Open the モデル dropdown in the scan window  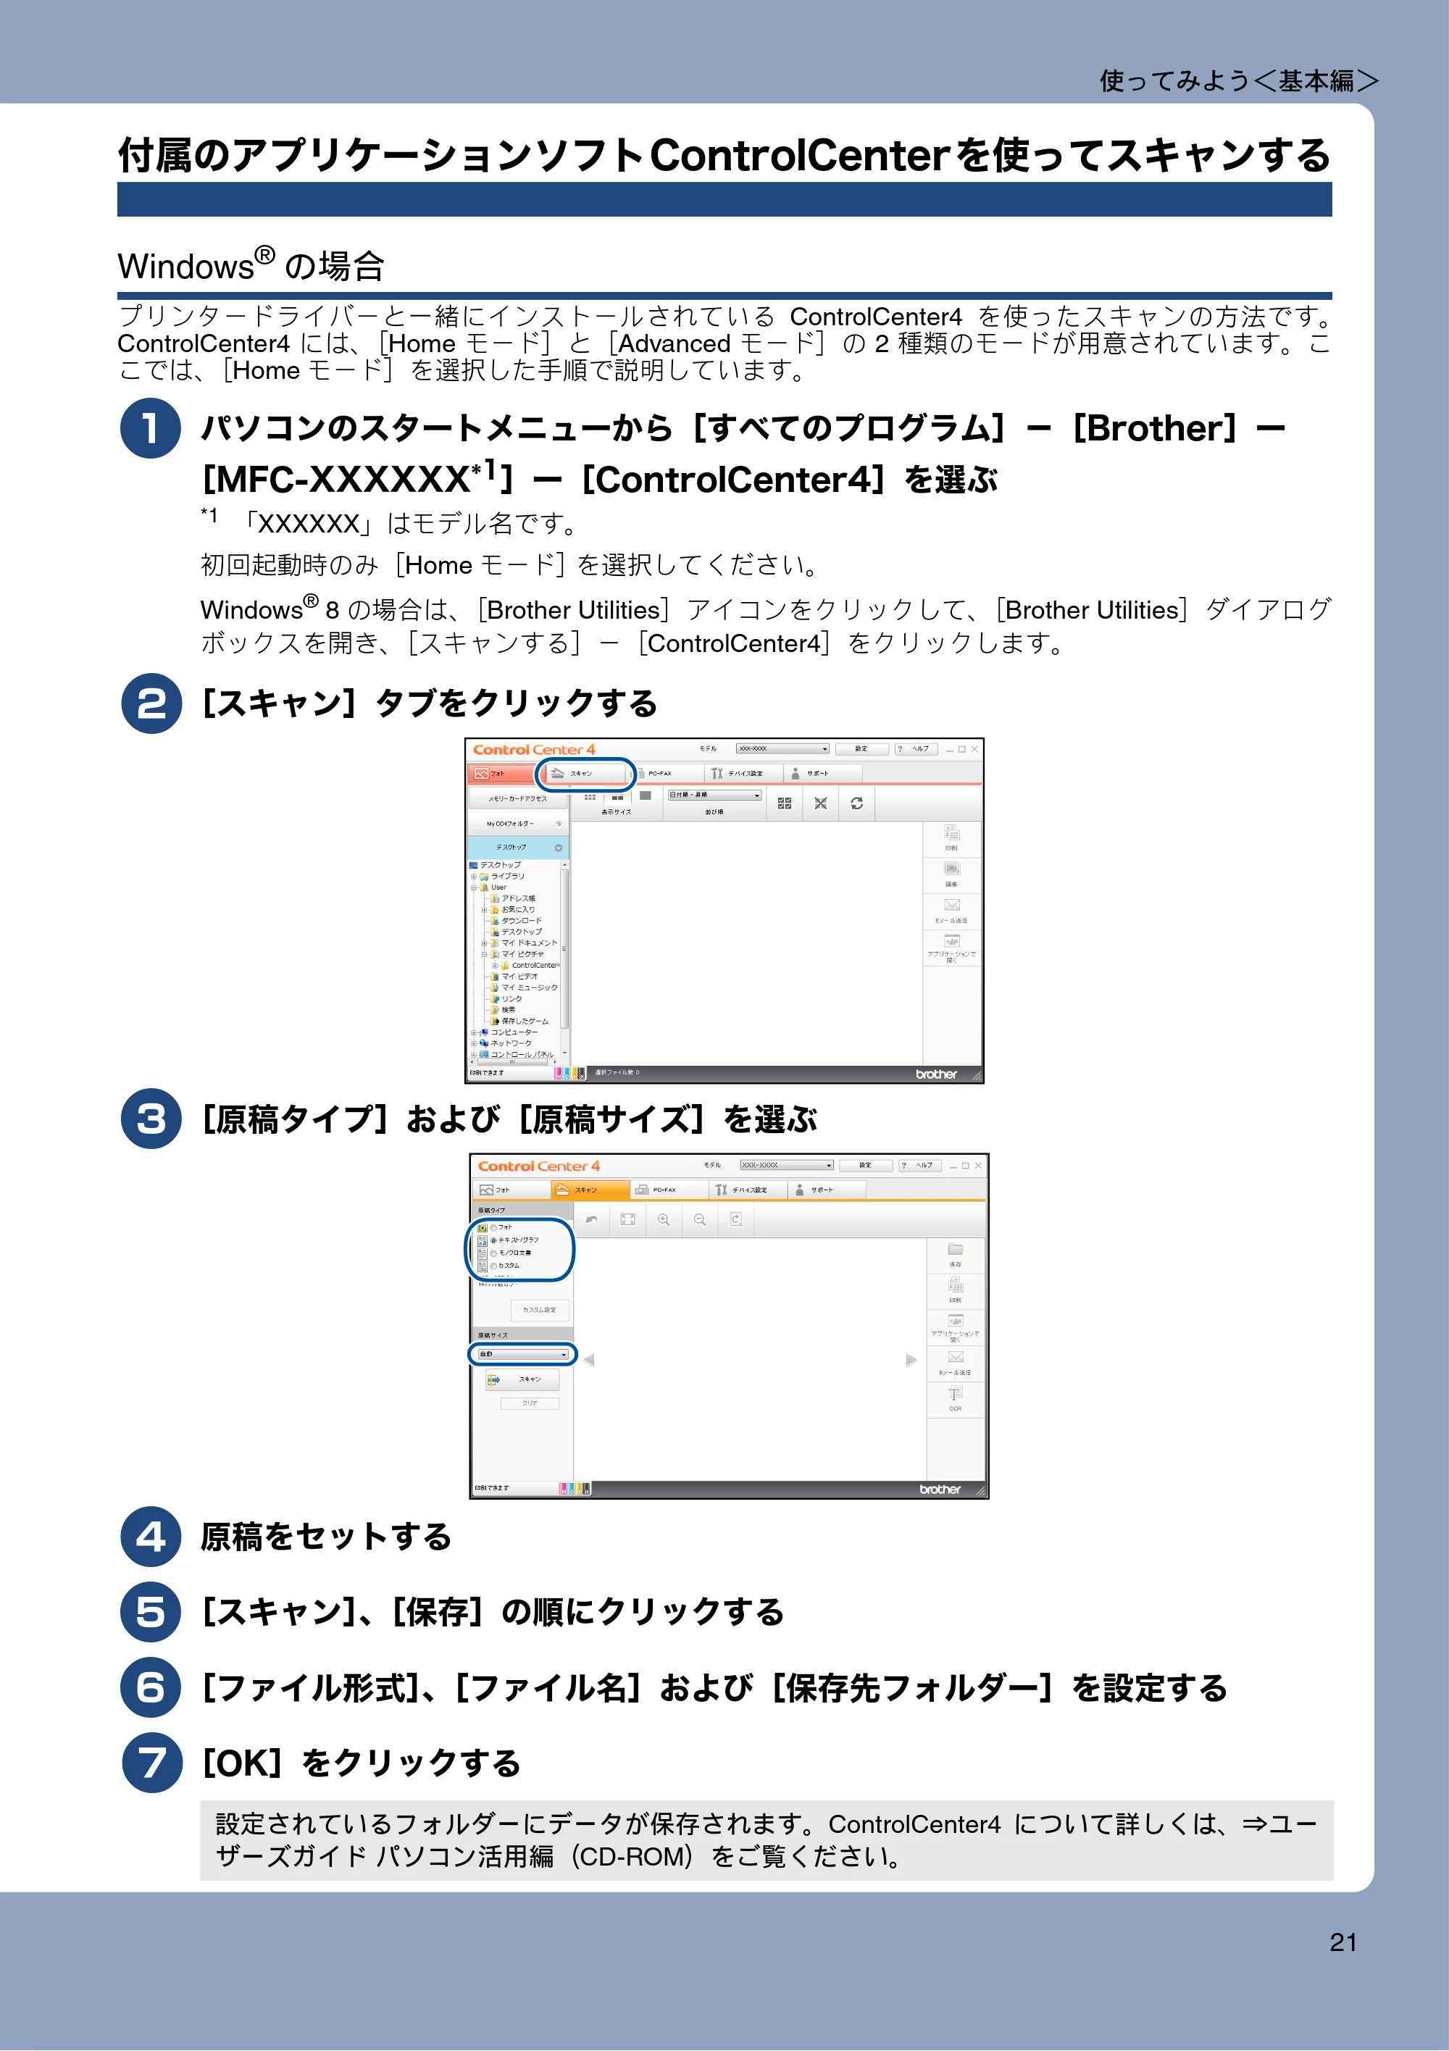coord(786,1165)
